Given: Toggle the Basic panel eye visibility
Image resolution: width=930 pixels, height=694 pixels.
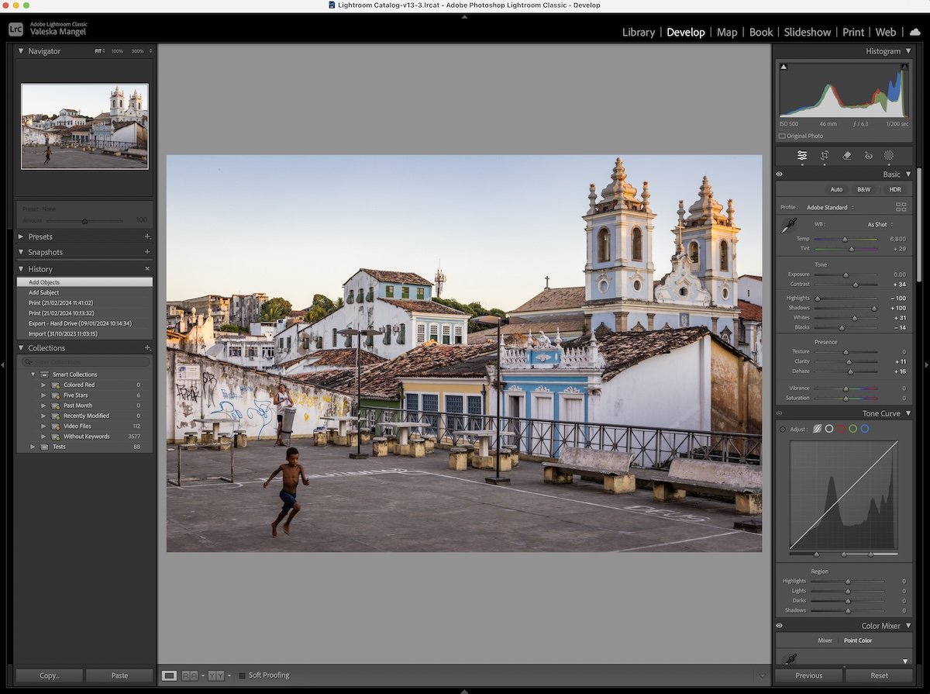Looking at the screenshot, I should click(x=780, y=174).
